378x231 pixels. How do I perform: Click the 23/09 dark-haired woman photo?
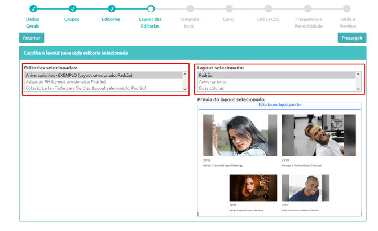240,135
